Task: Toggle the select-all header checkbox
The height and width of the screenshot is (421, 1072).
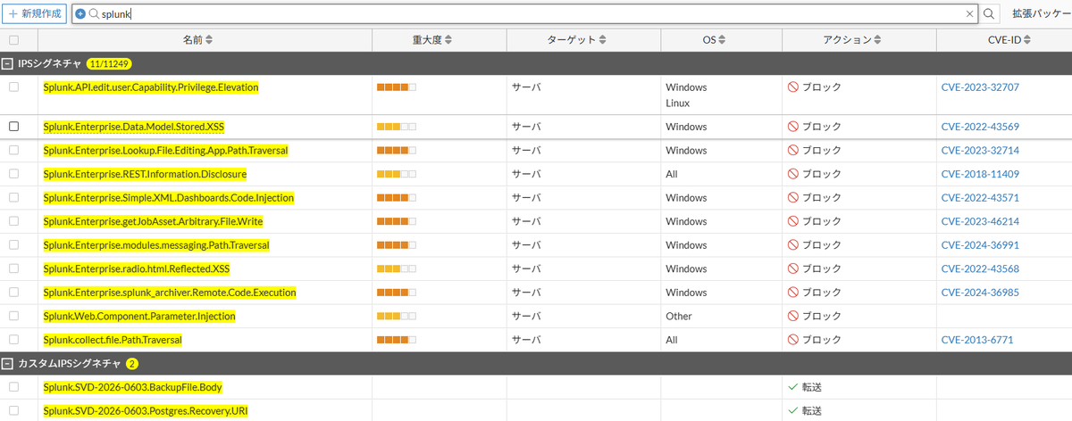Action: (13, 40)
